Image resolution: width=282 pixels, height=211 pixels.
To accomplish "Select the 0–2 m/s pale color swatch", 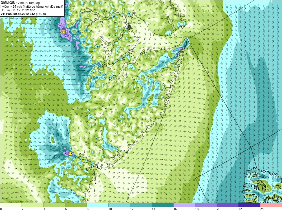I will 11,205.
